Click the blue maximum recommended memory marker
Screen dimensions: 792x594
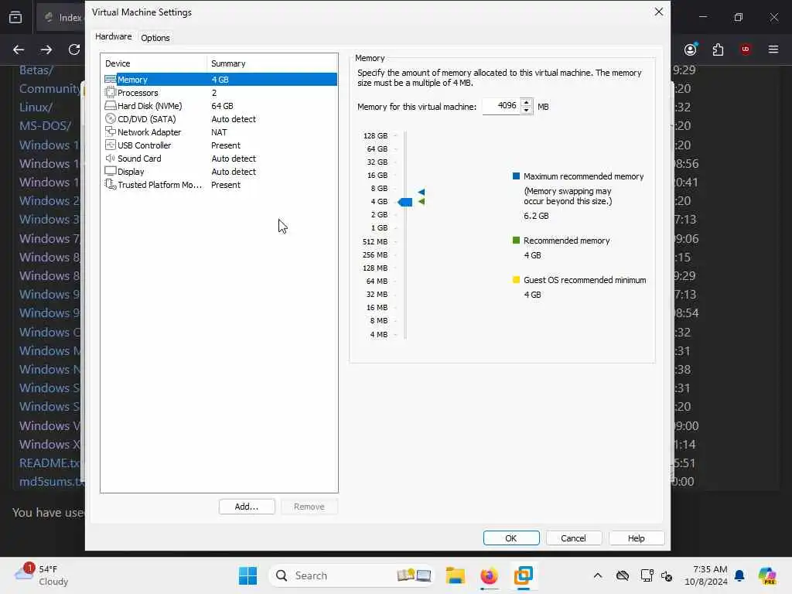[422, 192]
